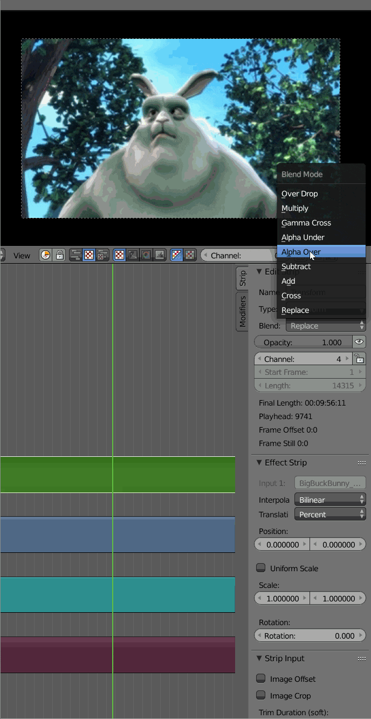Screen dimensions: 371x719
Task: Click the Strip Input panel grip dots
Action: 362,659
